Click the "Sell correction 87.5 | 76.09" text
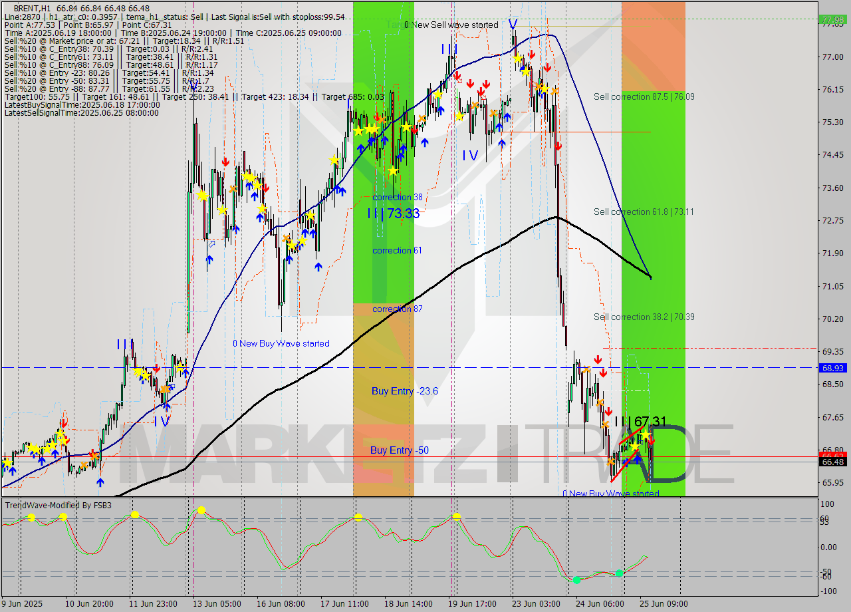Viewport: 851px width, 612px height. click(643, 96)
